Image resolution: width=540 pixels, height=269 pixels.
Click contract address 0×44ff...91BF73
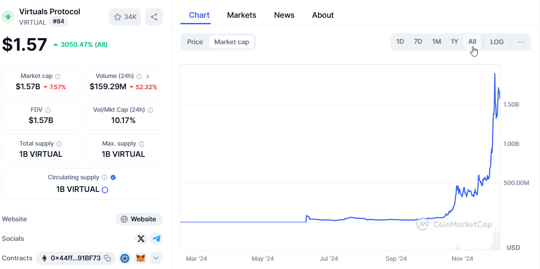[x=76, y=258]
